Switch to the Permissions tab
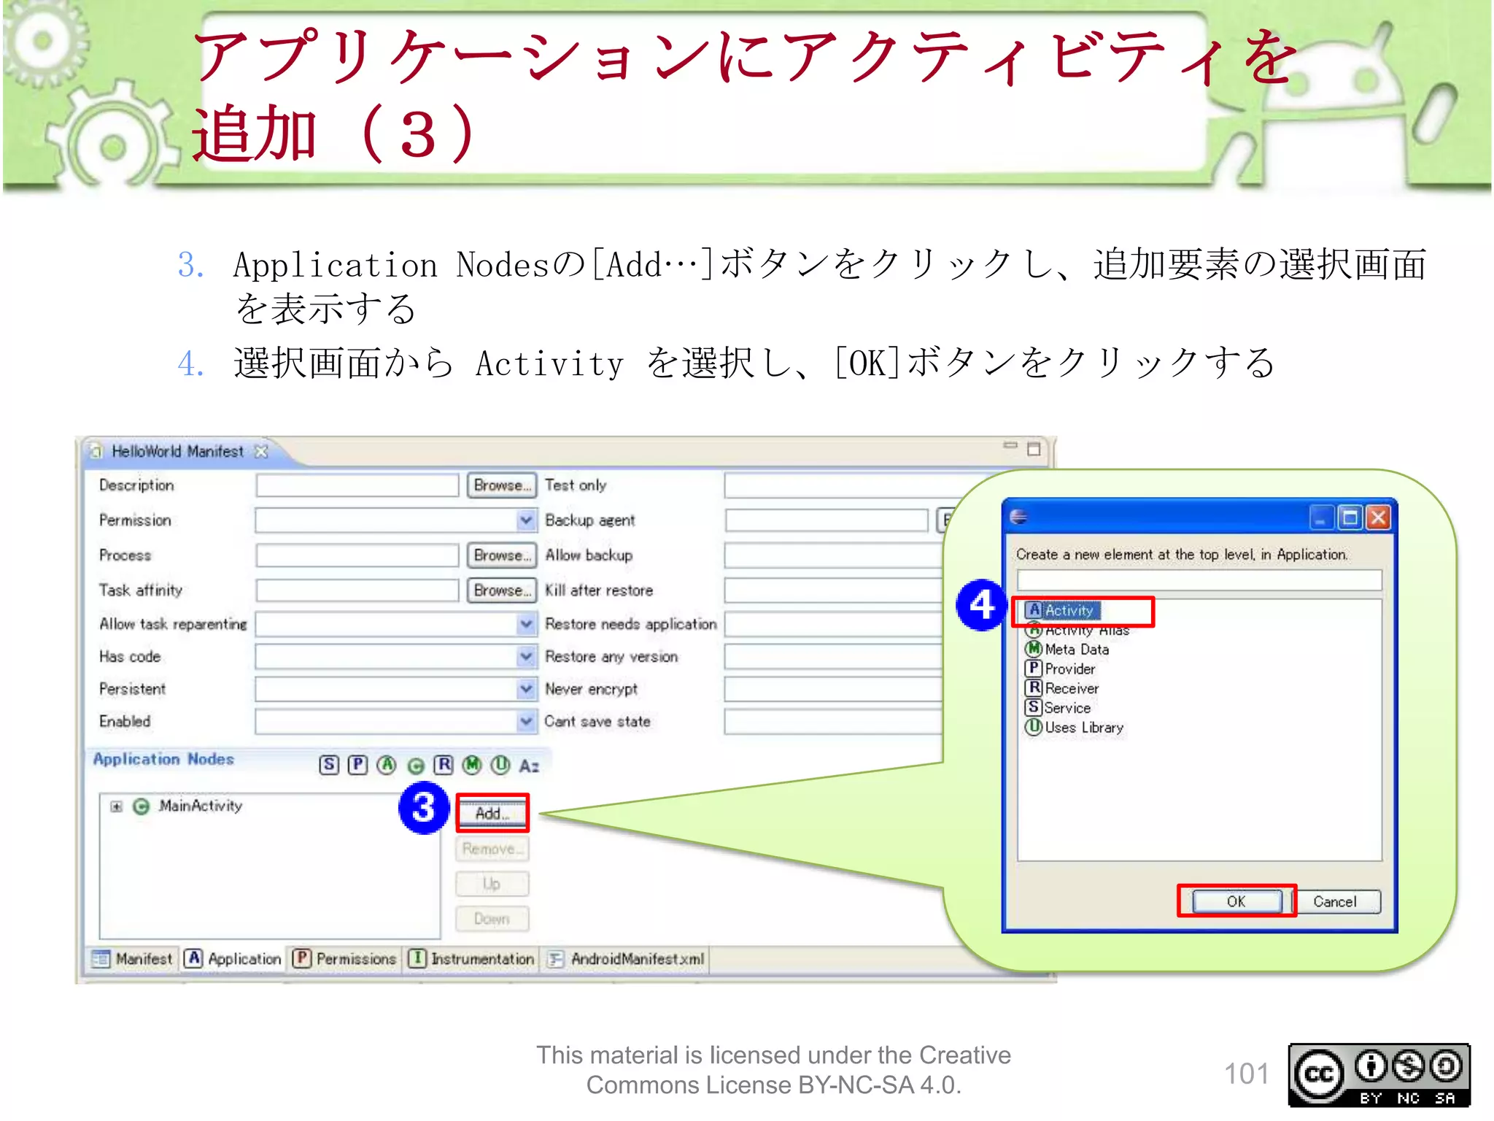 pyautogui.click(x=344, y=959)
